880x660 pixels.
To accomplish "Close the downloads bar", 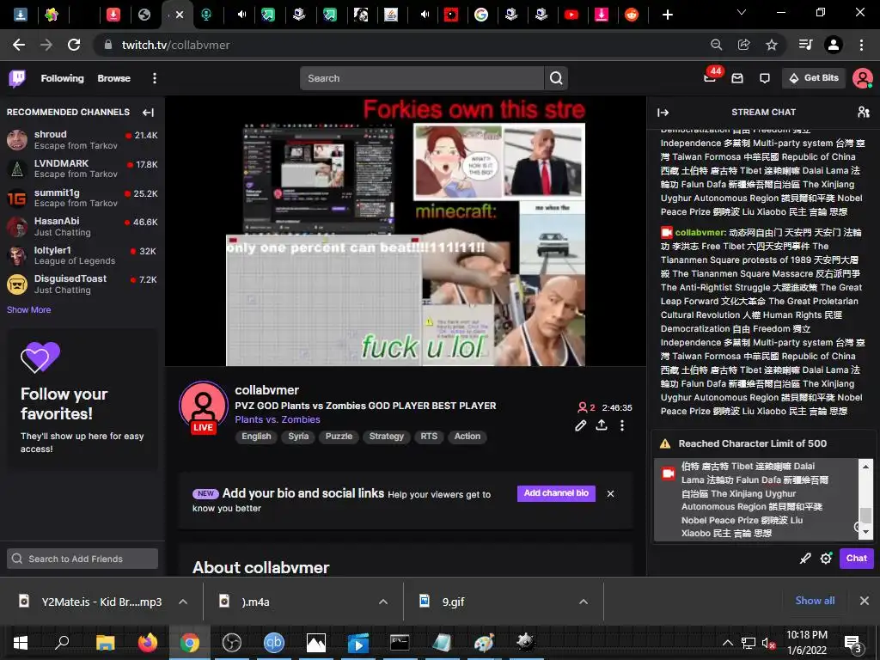I will [865, 601].
